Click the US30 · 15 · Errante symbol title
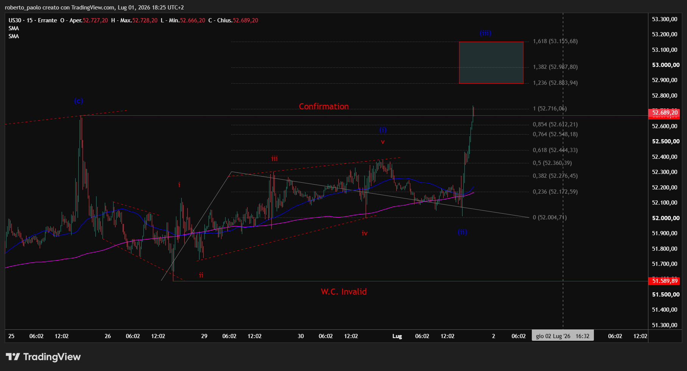Viewport: 687px width, 371px height. click(33, 20)
